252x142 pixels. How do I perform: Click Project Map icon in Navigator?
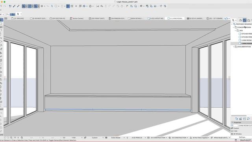[241, 20]
